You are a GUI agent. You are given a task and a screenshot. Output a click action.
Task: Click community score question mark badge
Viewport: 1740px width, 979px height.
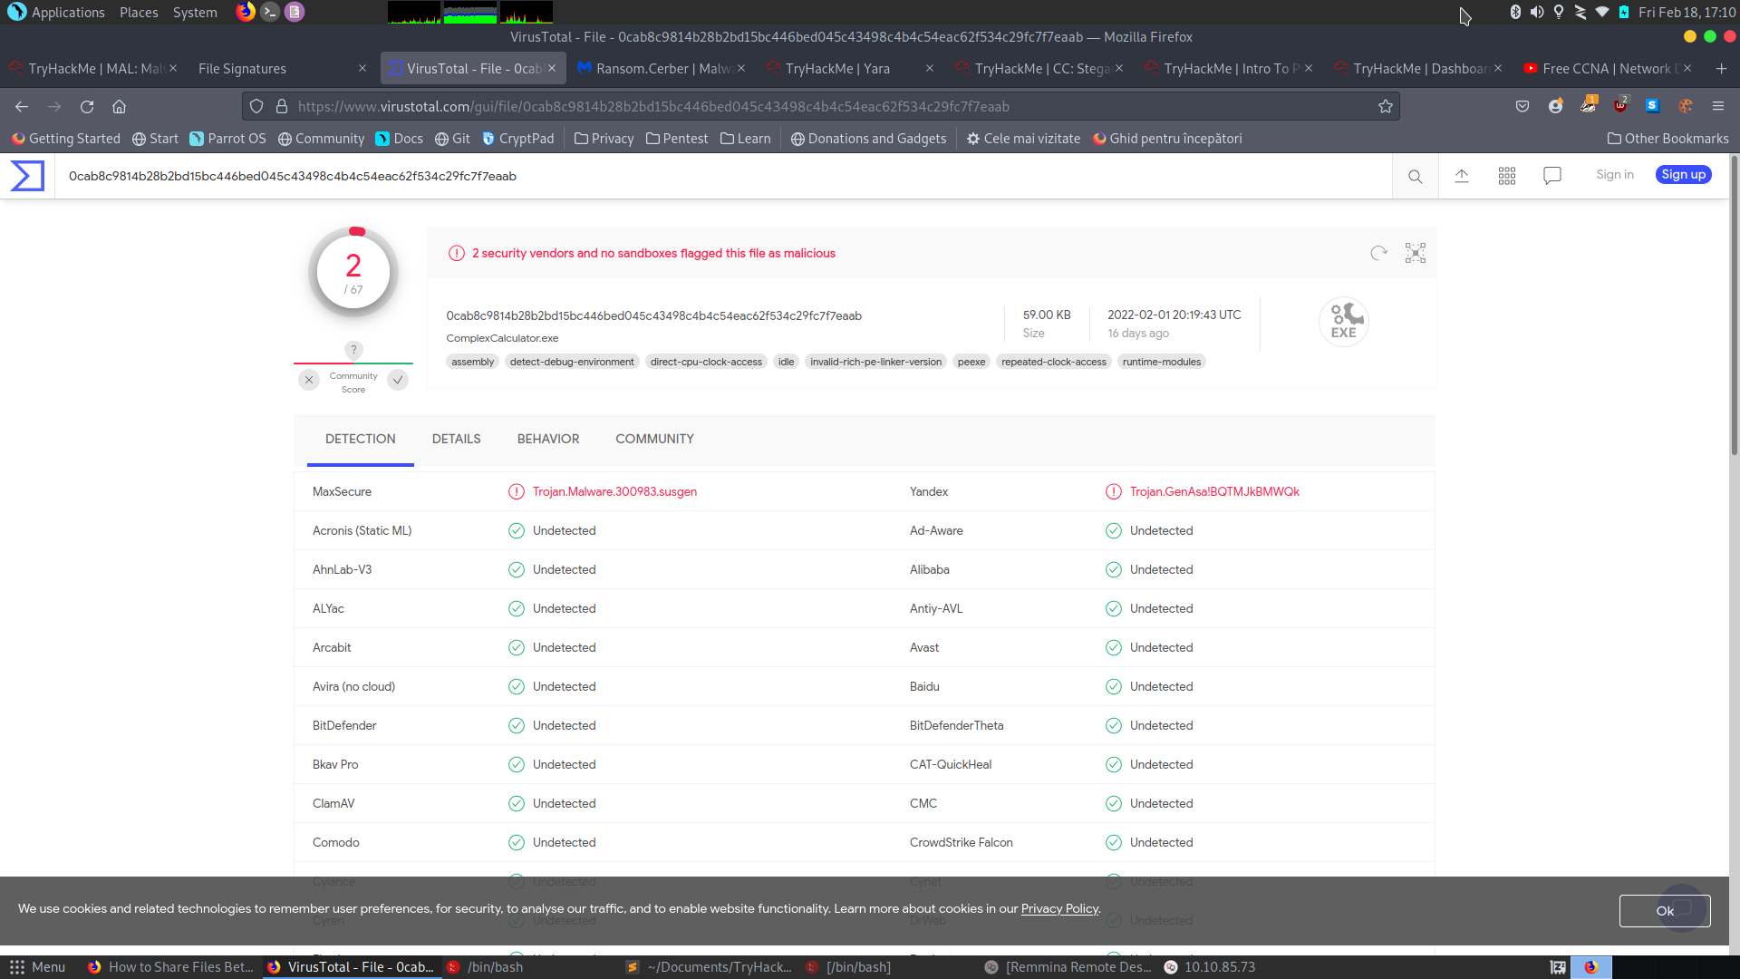click(353, 350)
